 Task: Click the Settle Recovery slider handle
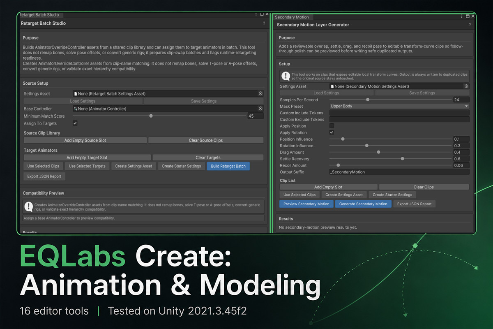coord(403,159)
